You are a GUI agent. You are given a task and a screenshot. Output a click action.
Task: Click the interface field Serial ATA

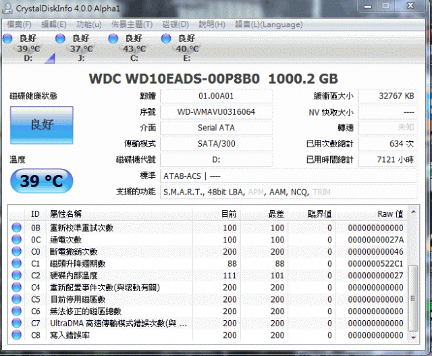(x=216, y=128)
